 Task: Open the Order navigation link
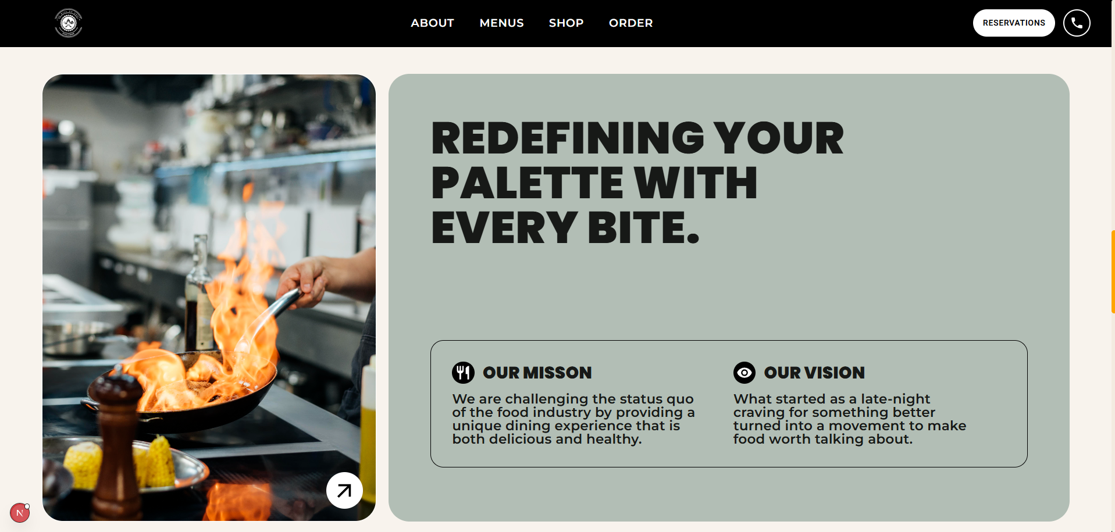coord(630,23)
